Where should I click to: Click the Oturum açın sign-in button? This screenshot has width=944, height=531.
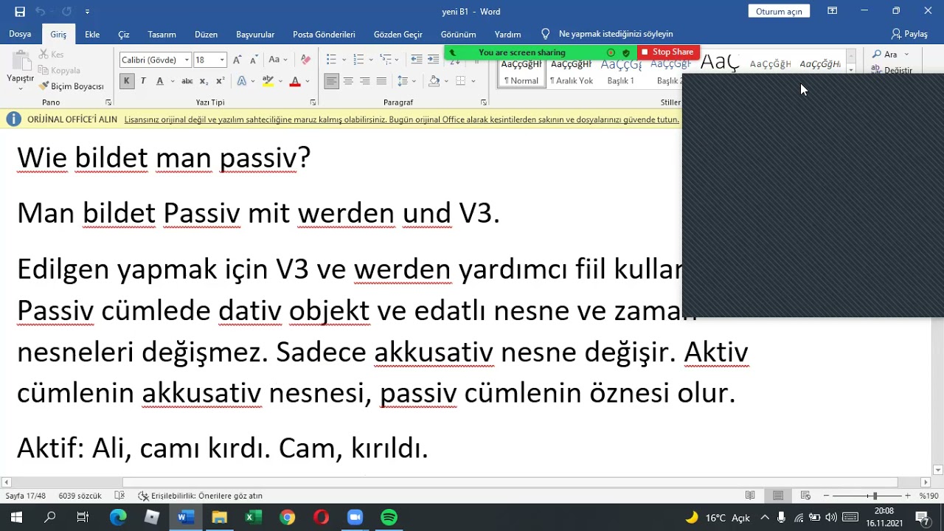click(779, 11)
